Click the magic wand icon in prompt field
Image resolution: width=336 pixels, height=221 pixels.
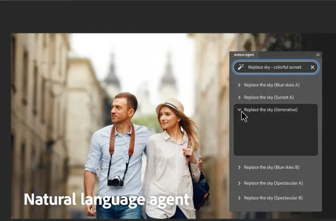241,67
